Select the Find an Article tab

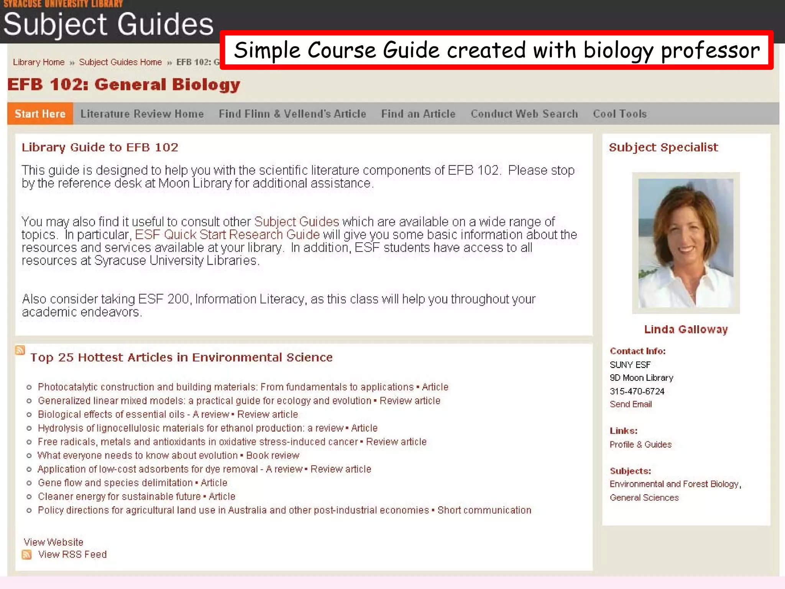[418, 114]
